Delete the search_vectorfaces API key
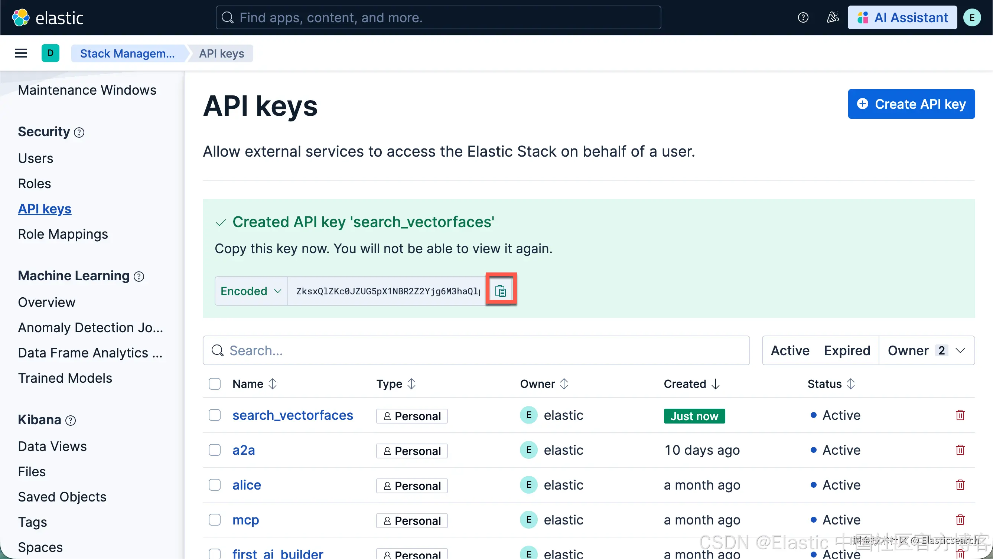Screen dimensions: 993x559 point(960,415)
